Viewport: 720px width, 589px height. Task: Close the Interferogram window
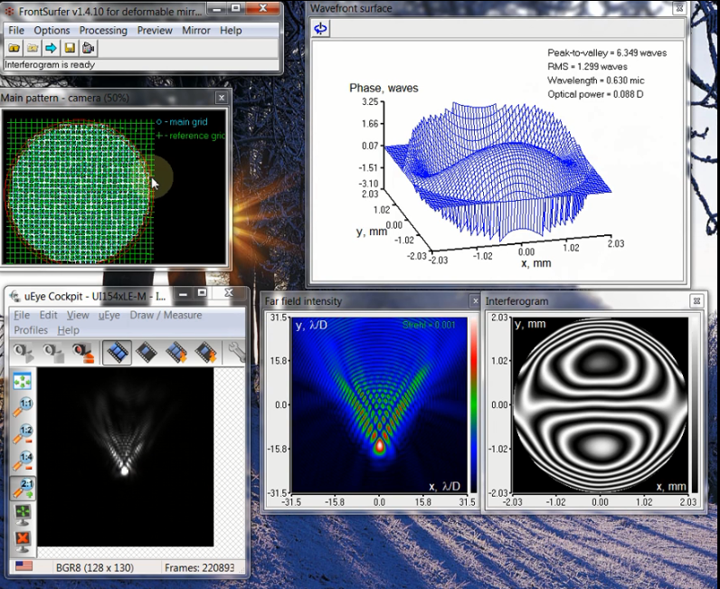click(x=696, y=301)
